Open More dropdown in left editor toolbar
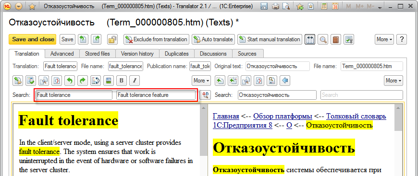The height and width of the screenshot is (176, 418). click(x=201, y=81)
